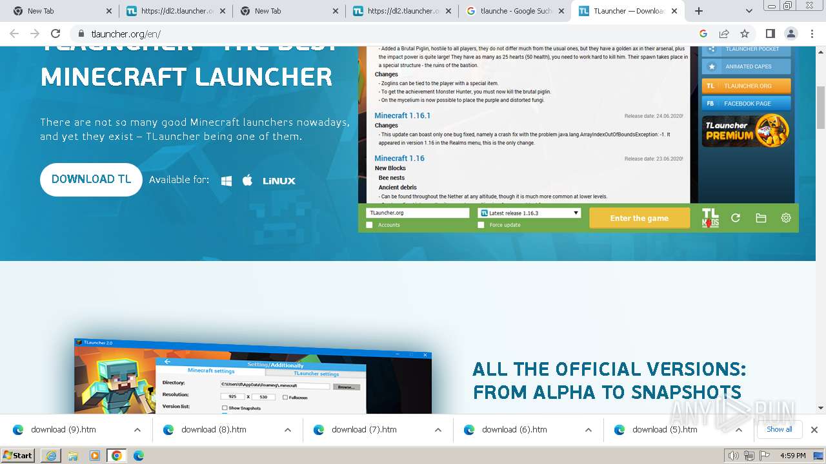The width and height of the screenshot is (826, 464).
Task: Click the Windows platform icon
Action: (x=226, y=181)
